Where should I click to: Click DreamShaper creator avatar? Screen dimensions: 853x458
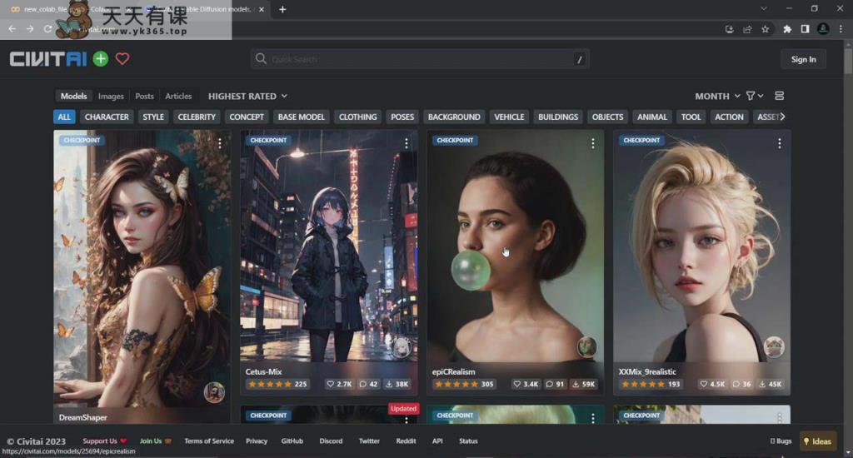(x=214, y=392)
